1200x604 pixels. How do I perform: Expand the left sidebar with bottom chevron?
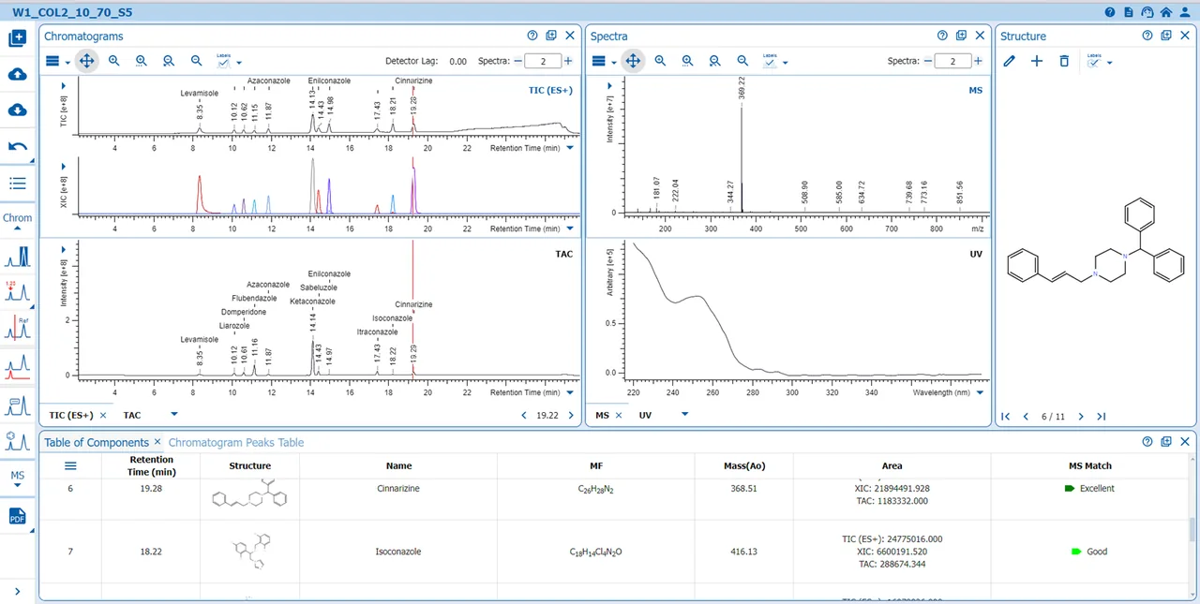pyautogui.click(x=17, y=591)
